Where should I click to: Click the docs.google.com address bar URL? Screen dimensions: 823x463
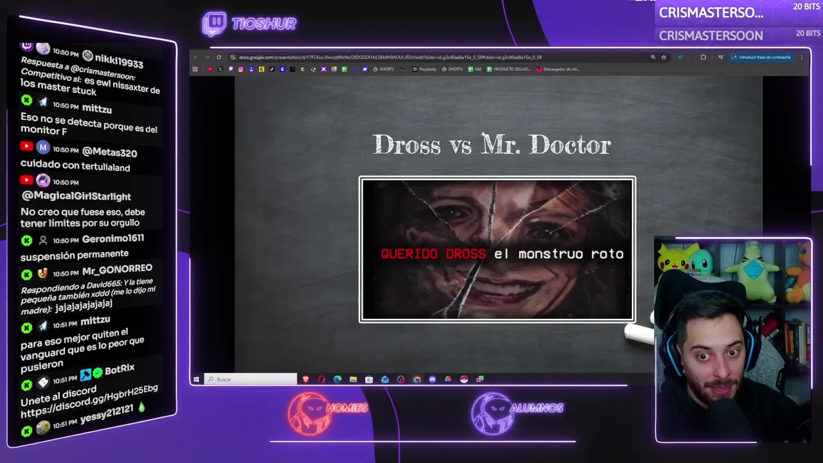390,57
